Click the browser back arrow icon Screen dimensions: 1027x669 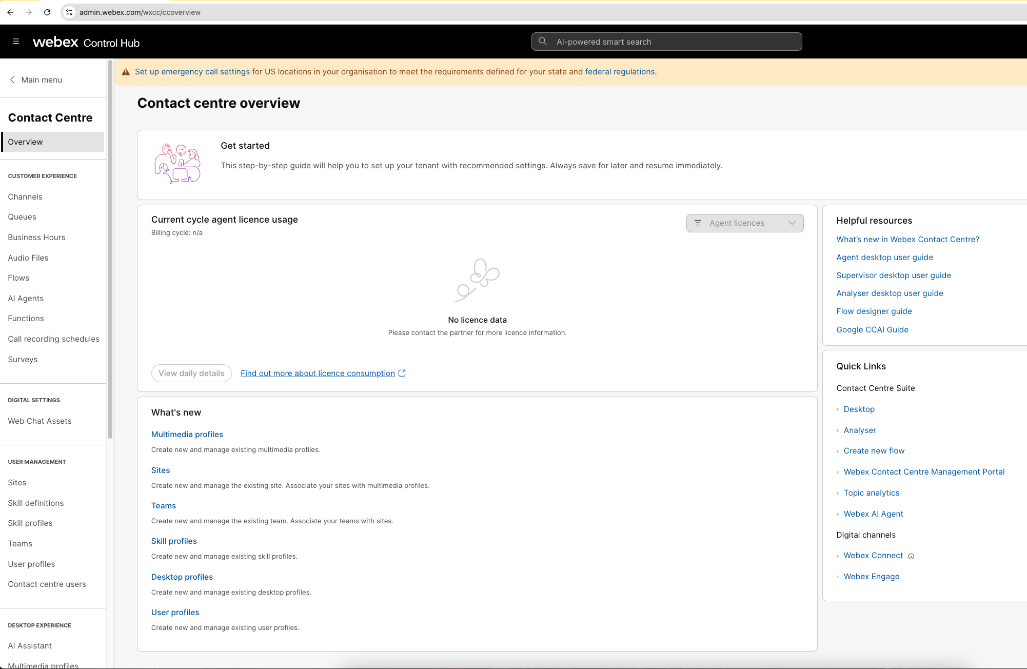point(10,12)
